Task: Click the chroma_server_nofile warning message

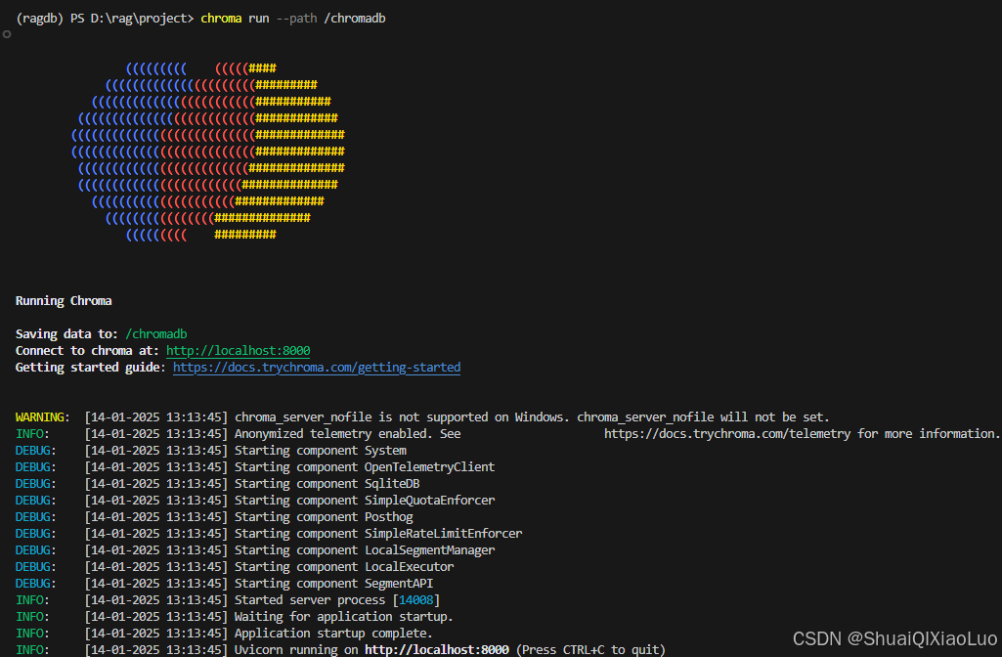Action: pos(532,416)
